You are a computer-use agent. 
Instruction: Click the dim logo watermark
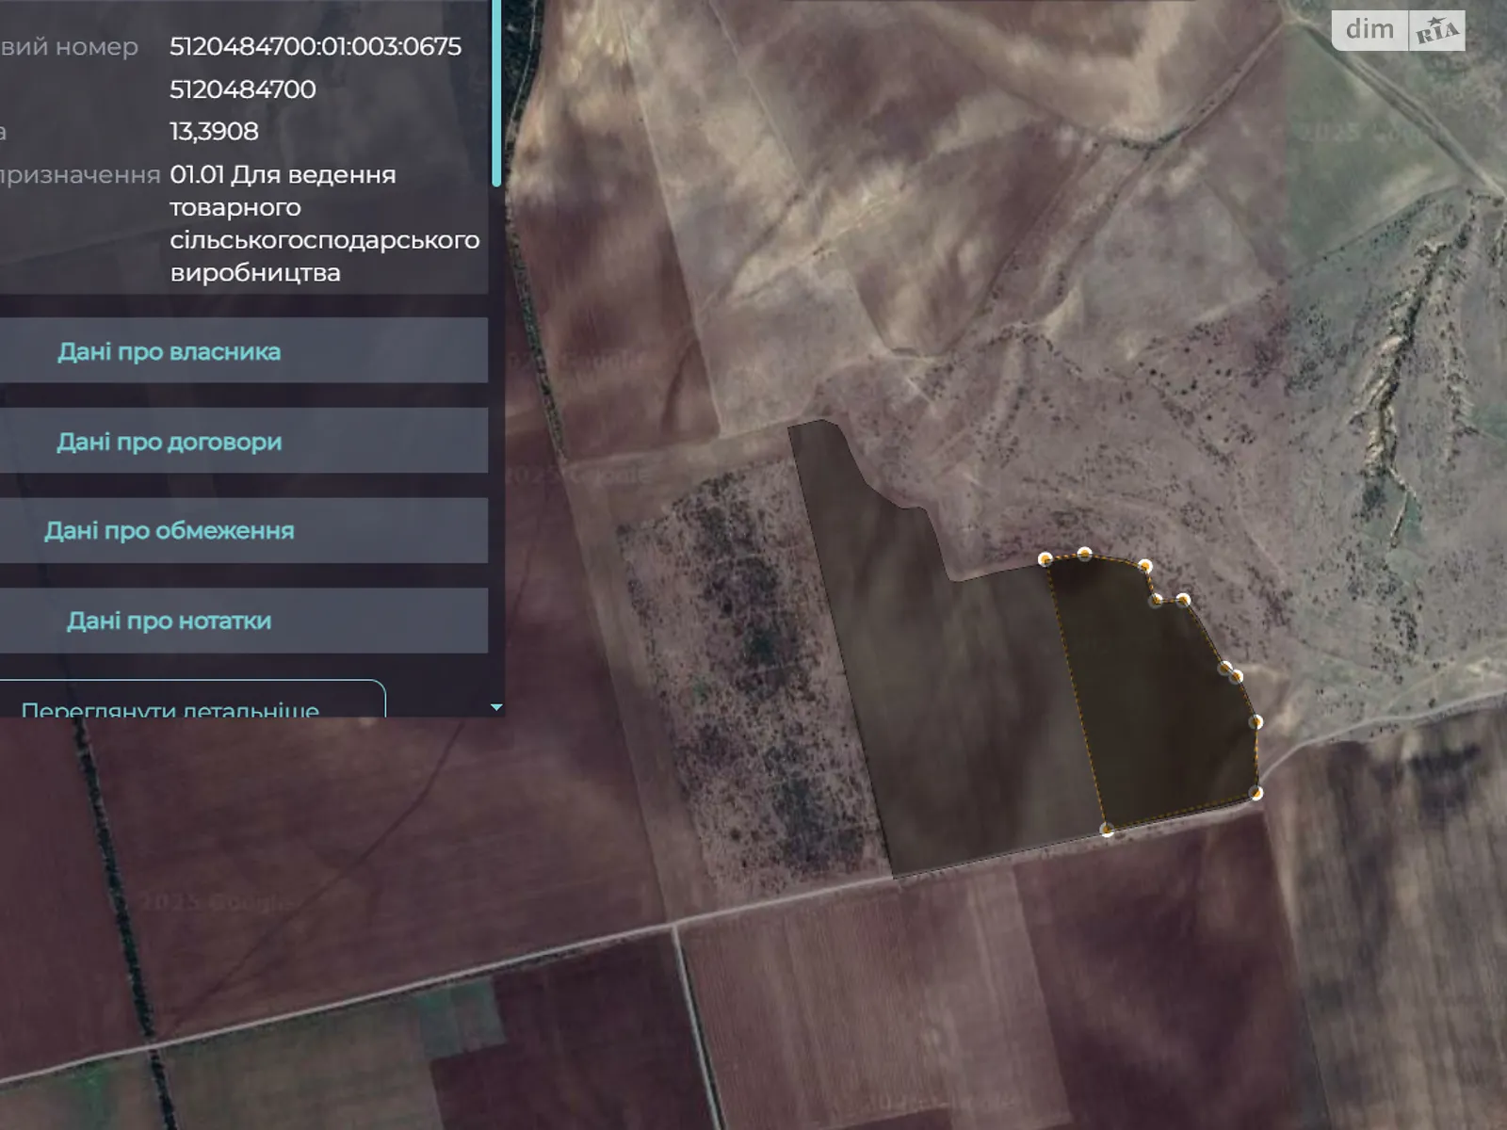(x=1369, y=30)
